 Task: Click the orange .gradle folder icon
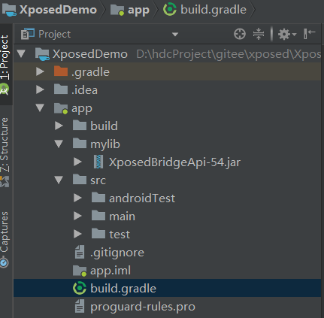[61, 71]
